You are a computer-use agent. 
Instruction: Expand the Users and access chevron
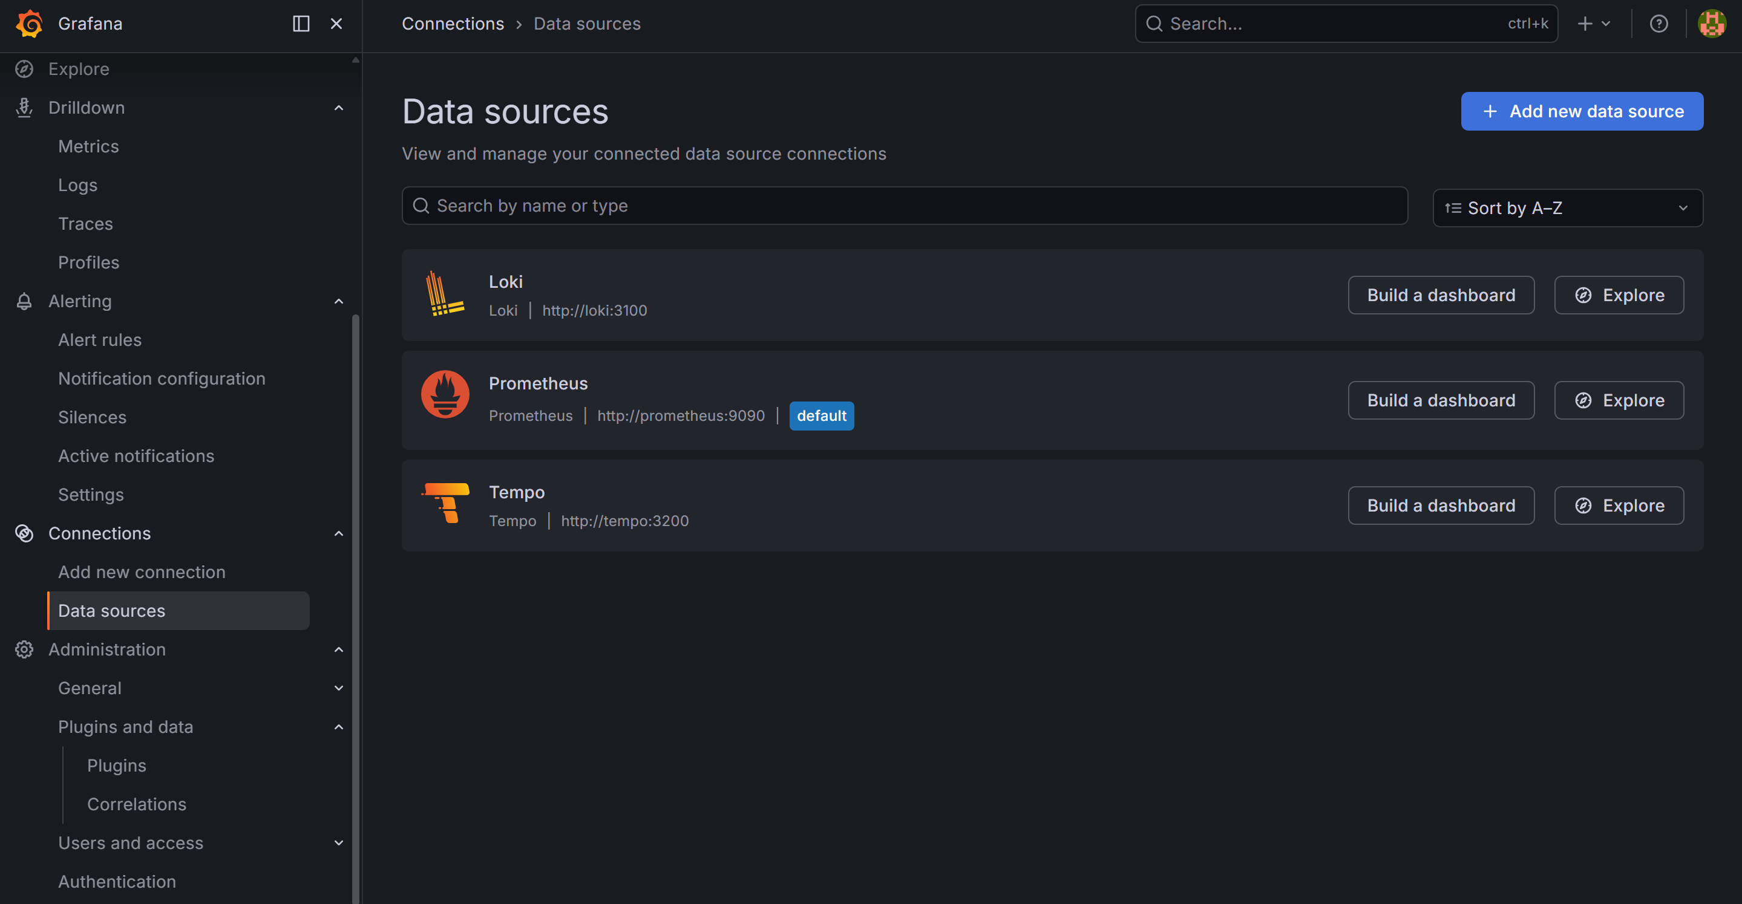tap(339, 843)
